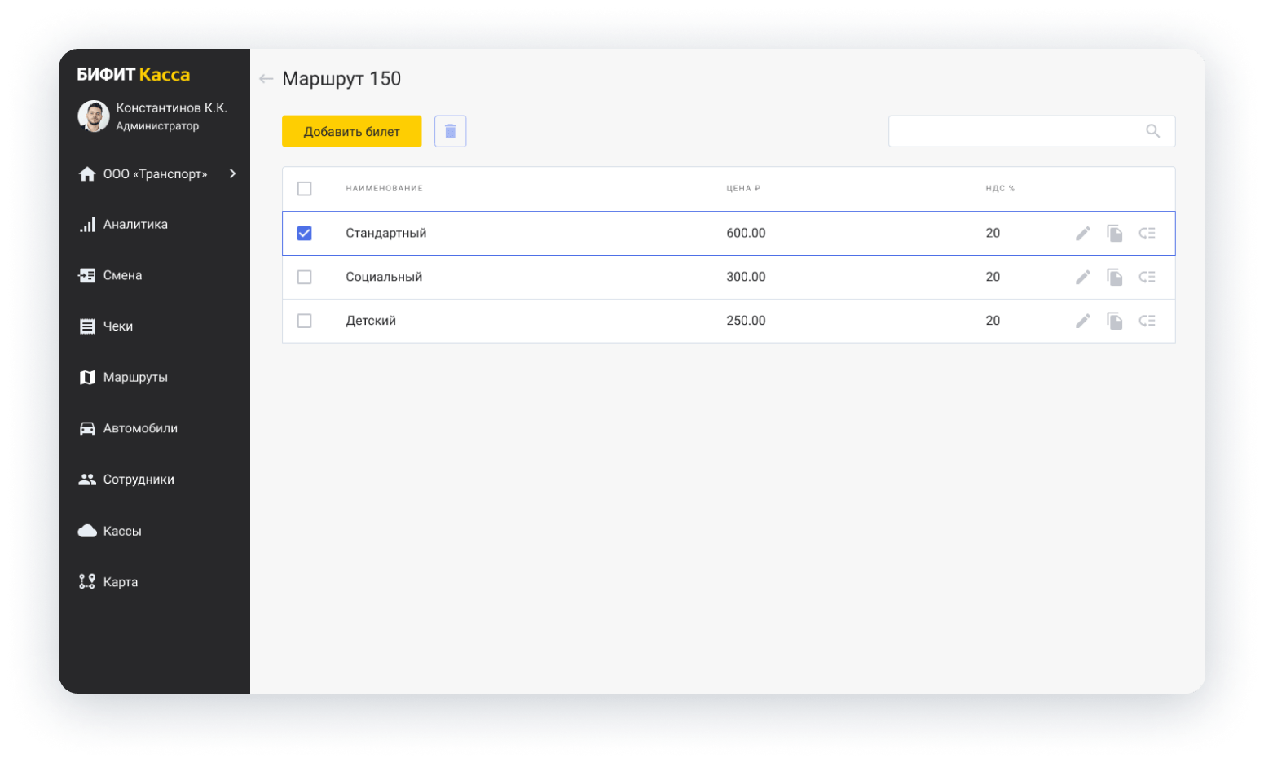Click the 600.00 price cell
The width and height of the screenshot is (1264, 762).
click(x=746, y=234)
